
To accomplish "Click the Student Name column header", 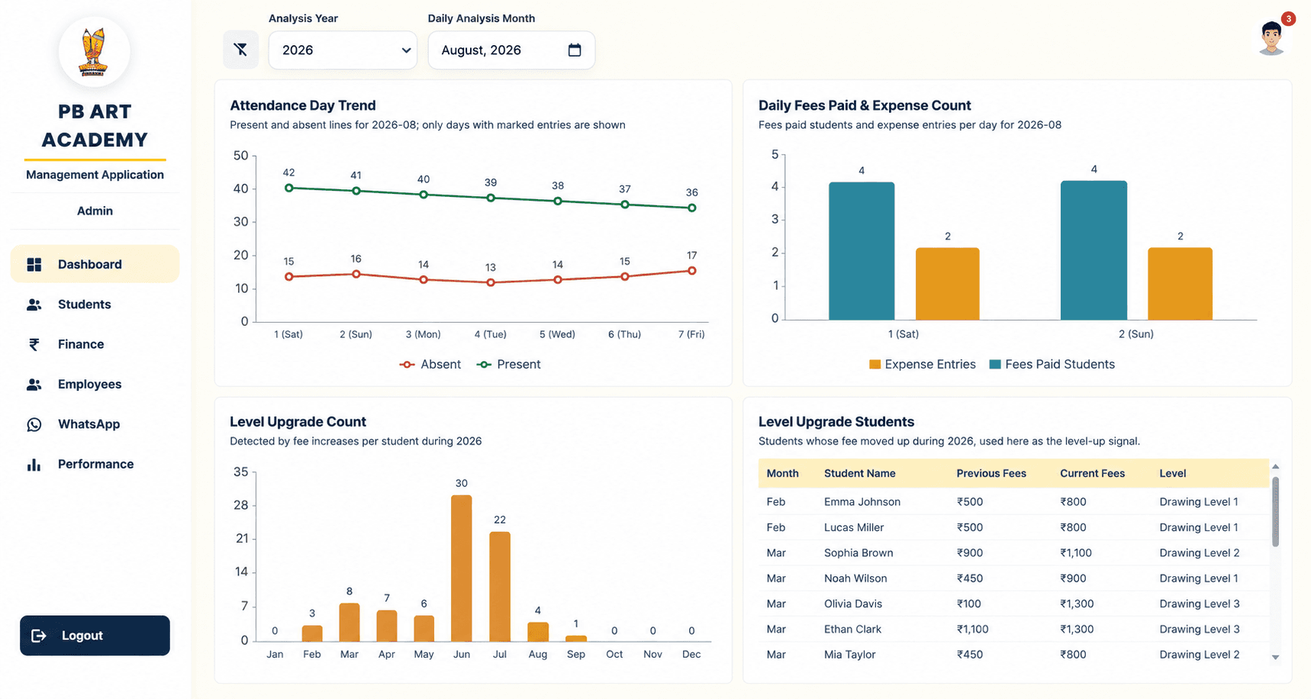I will coord(859,473).
